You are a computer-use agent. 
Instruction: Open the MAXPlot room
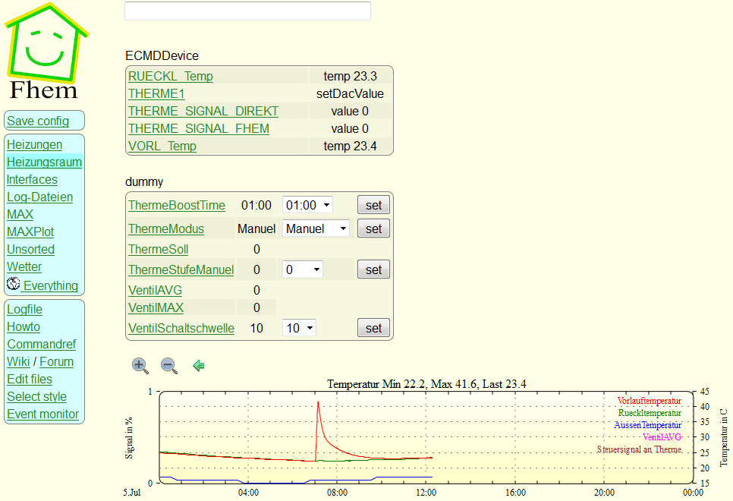(30, 232)
